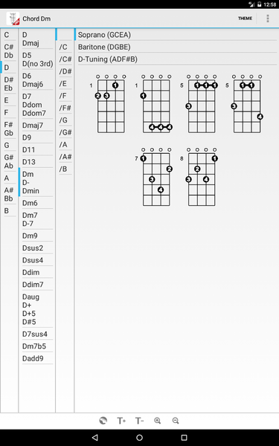This screenshot has width=279, height=446.
Task: Zoom out on chord diagrams
Action: [x=176, y=421]
